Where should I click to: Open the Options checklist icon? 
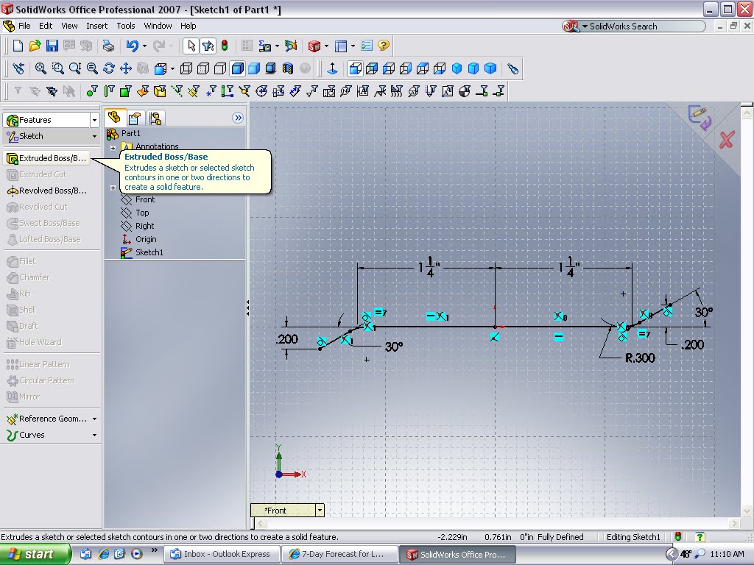[367, 46]
